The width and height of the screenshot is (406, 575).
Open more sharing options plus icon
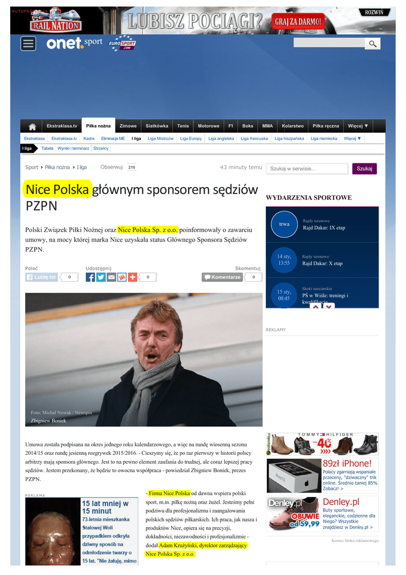[132, 277]
